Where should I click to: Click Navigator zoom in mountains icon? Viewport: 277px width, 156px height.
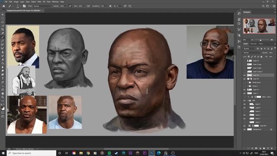click(x=272, y=40)
